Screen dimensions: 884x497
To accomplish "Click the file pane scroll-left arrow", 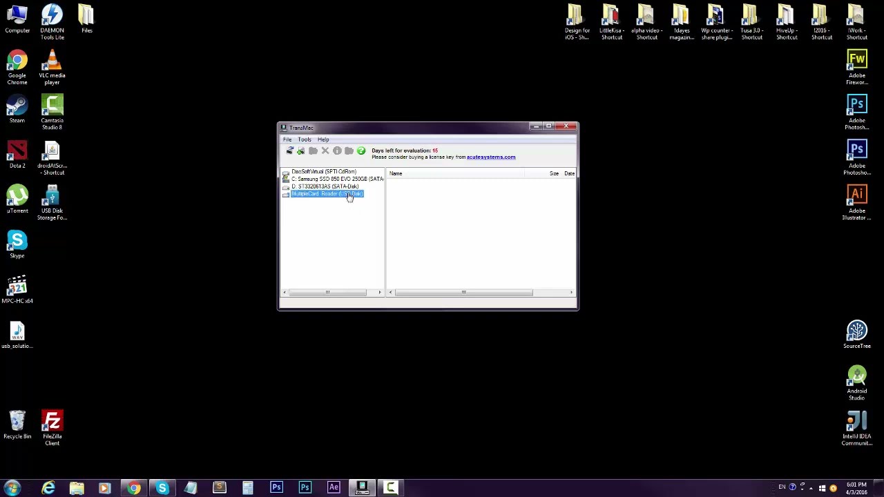I will tap(390, 293).
